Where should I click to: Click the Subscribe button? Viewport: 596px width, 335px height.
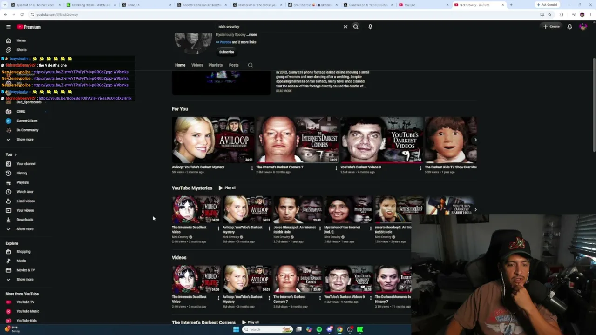[x=227, y=52]
